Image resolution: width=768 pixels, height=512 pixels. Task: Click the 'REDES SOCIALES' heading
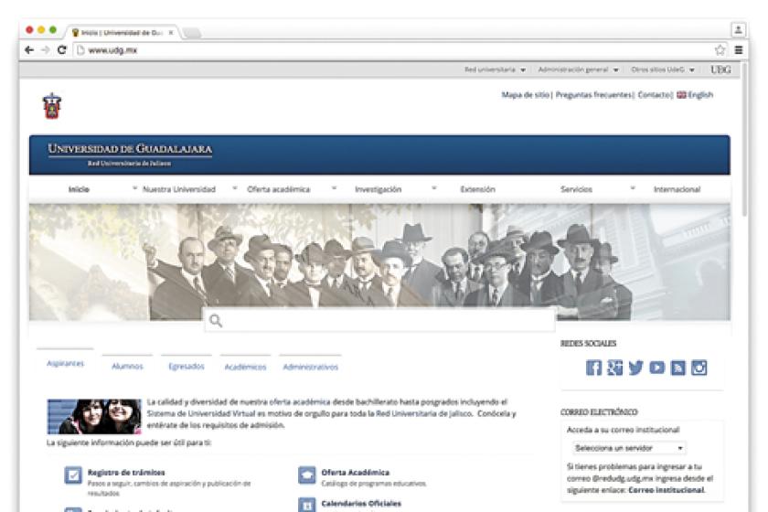coord(588,344)
